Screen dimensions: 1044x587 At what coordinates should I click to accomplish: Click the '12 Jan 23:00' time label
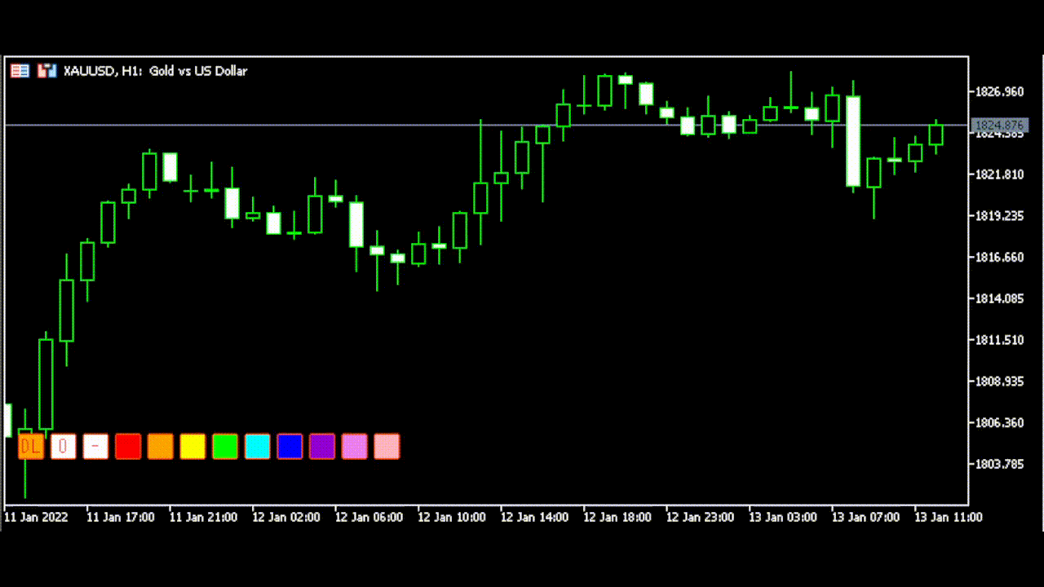point(700,517)
